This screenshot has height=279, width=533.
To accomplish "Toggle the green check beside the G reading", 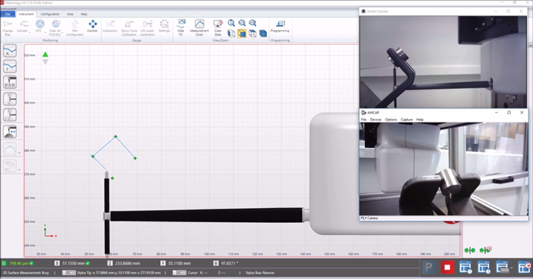I will 31,264.
